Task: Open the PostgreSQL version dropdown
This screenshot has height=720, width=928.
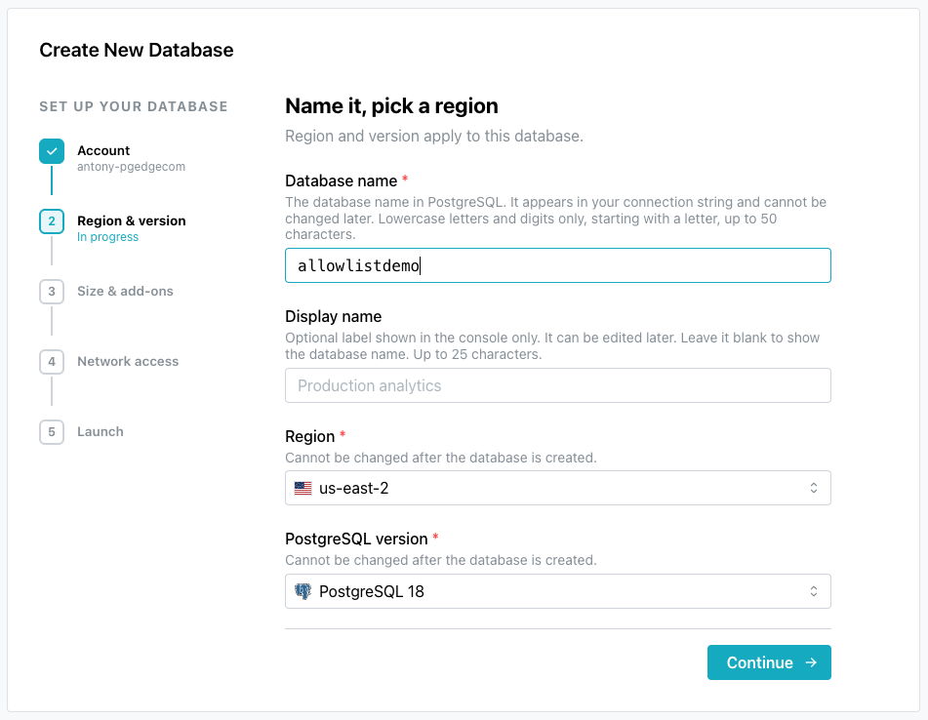Action: (557, 591)
